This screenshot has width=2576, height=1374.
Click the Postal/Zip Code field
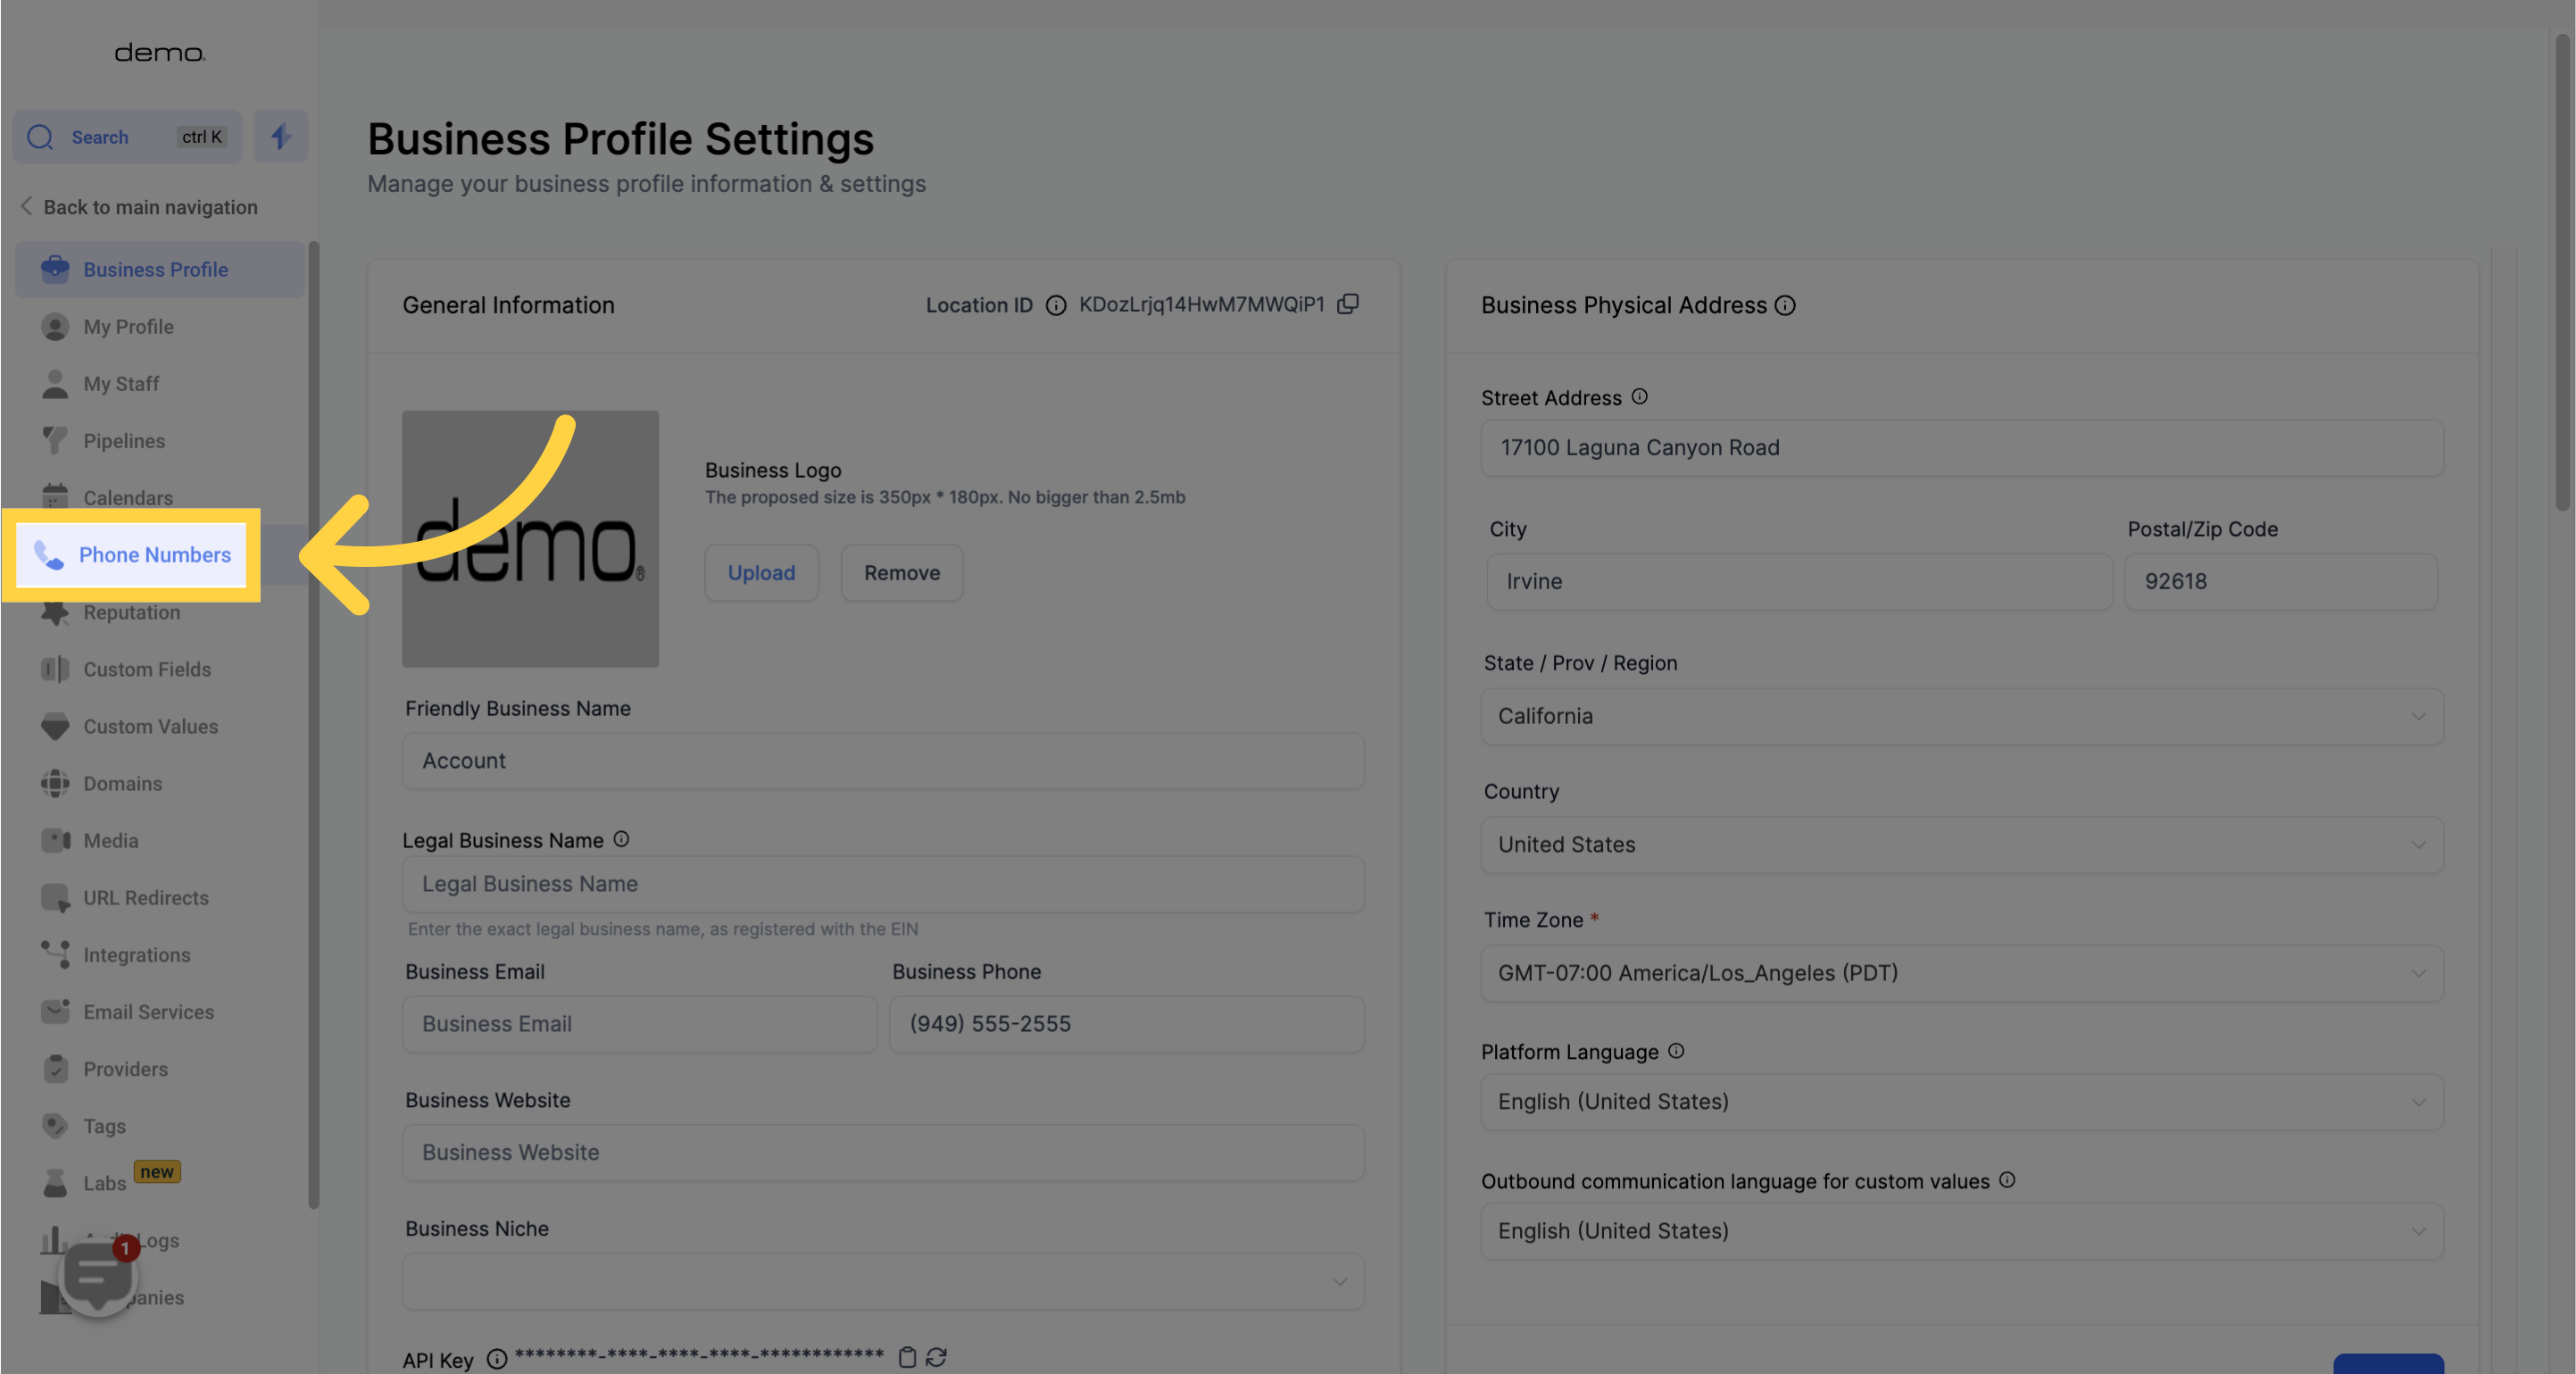2281,581
